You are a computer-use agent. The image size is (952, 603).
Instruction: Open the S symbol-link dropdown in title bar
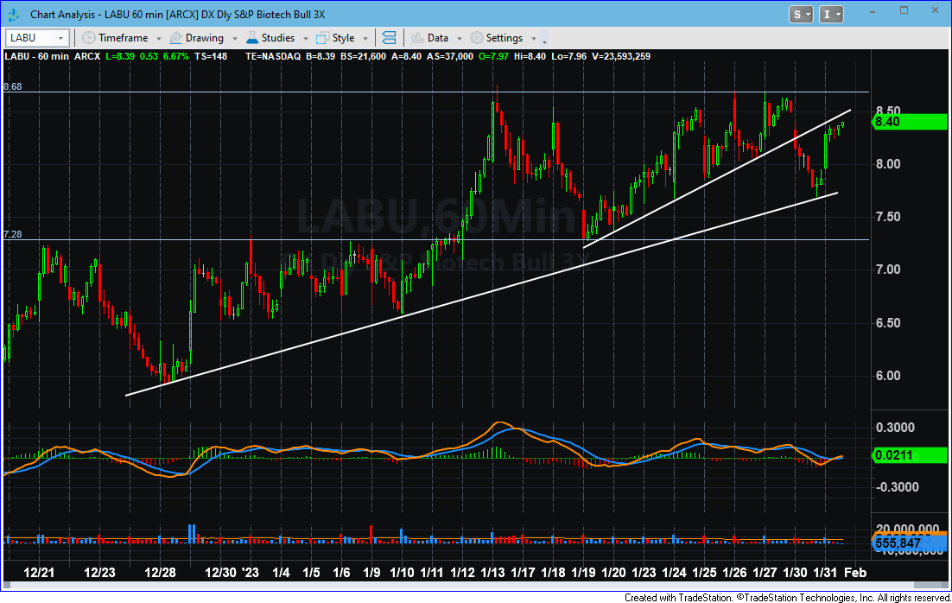point(801,15)
